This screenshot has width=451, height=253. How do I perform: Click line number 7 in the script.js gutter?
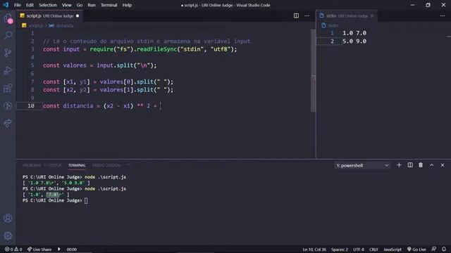(32, 82)
